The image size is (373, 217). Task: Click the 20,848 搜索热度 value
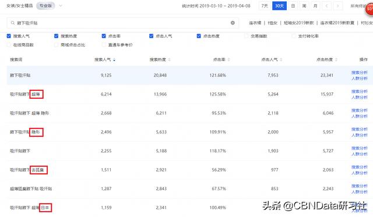coord(160,75)
